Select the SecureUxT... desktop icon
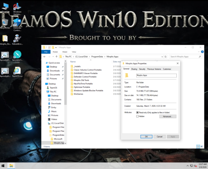The width and height of the screenshot is (208, 169). (17, 57)
